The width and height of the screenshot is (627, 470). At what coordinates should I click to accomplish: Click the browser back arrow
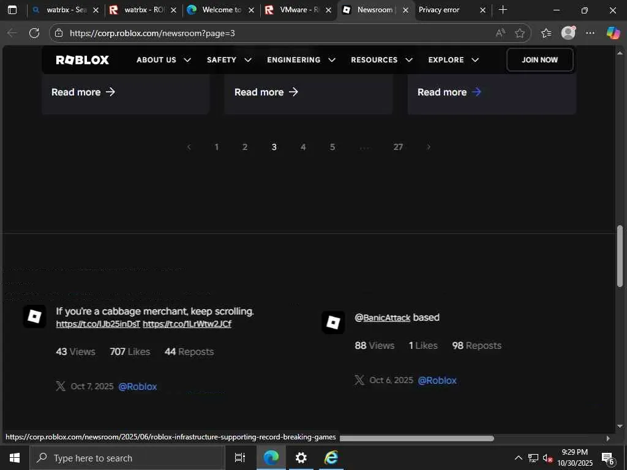(x=12, y=33)
